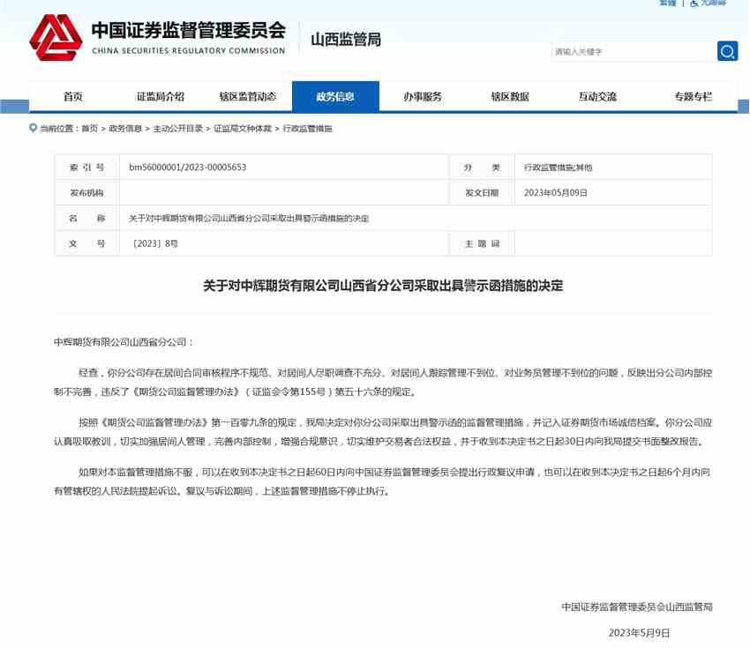Click the blue search magnifier button
750x649 pixels.
[727, 51]
